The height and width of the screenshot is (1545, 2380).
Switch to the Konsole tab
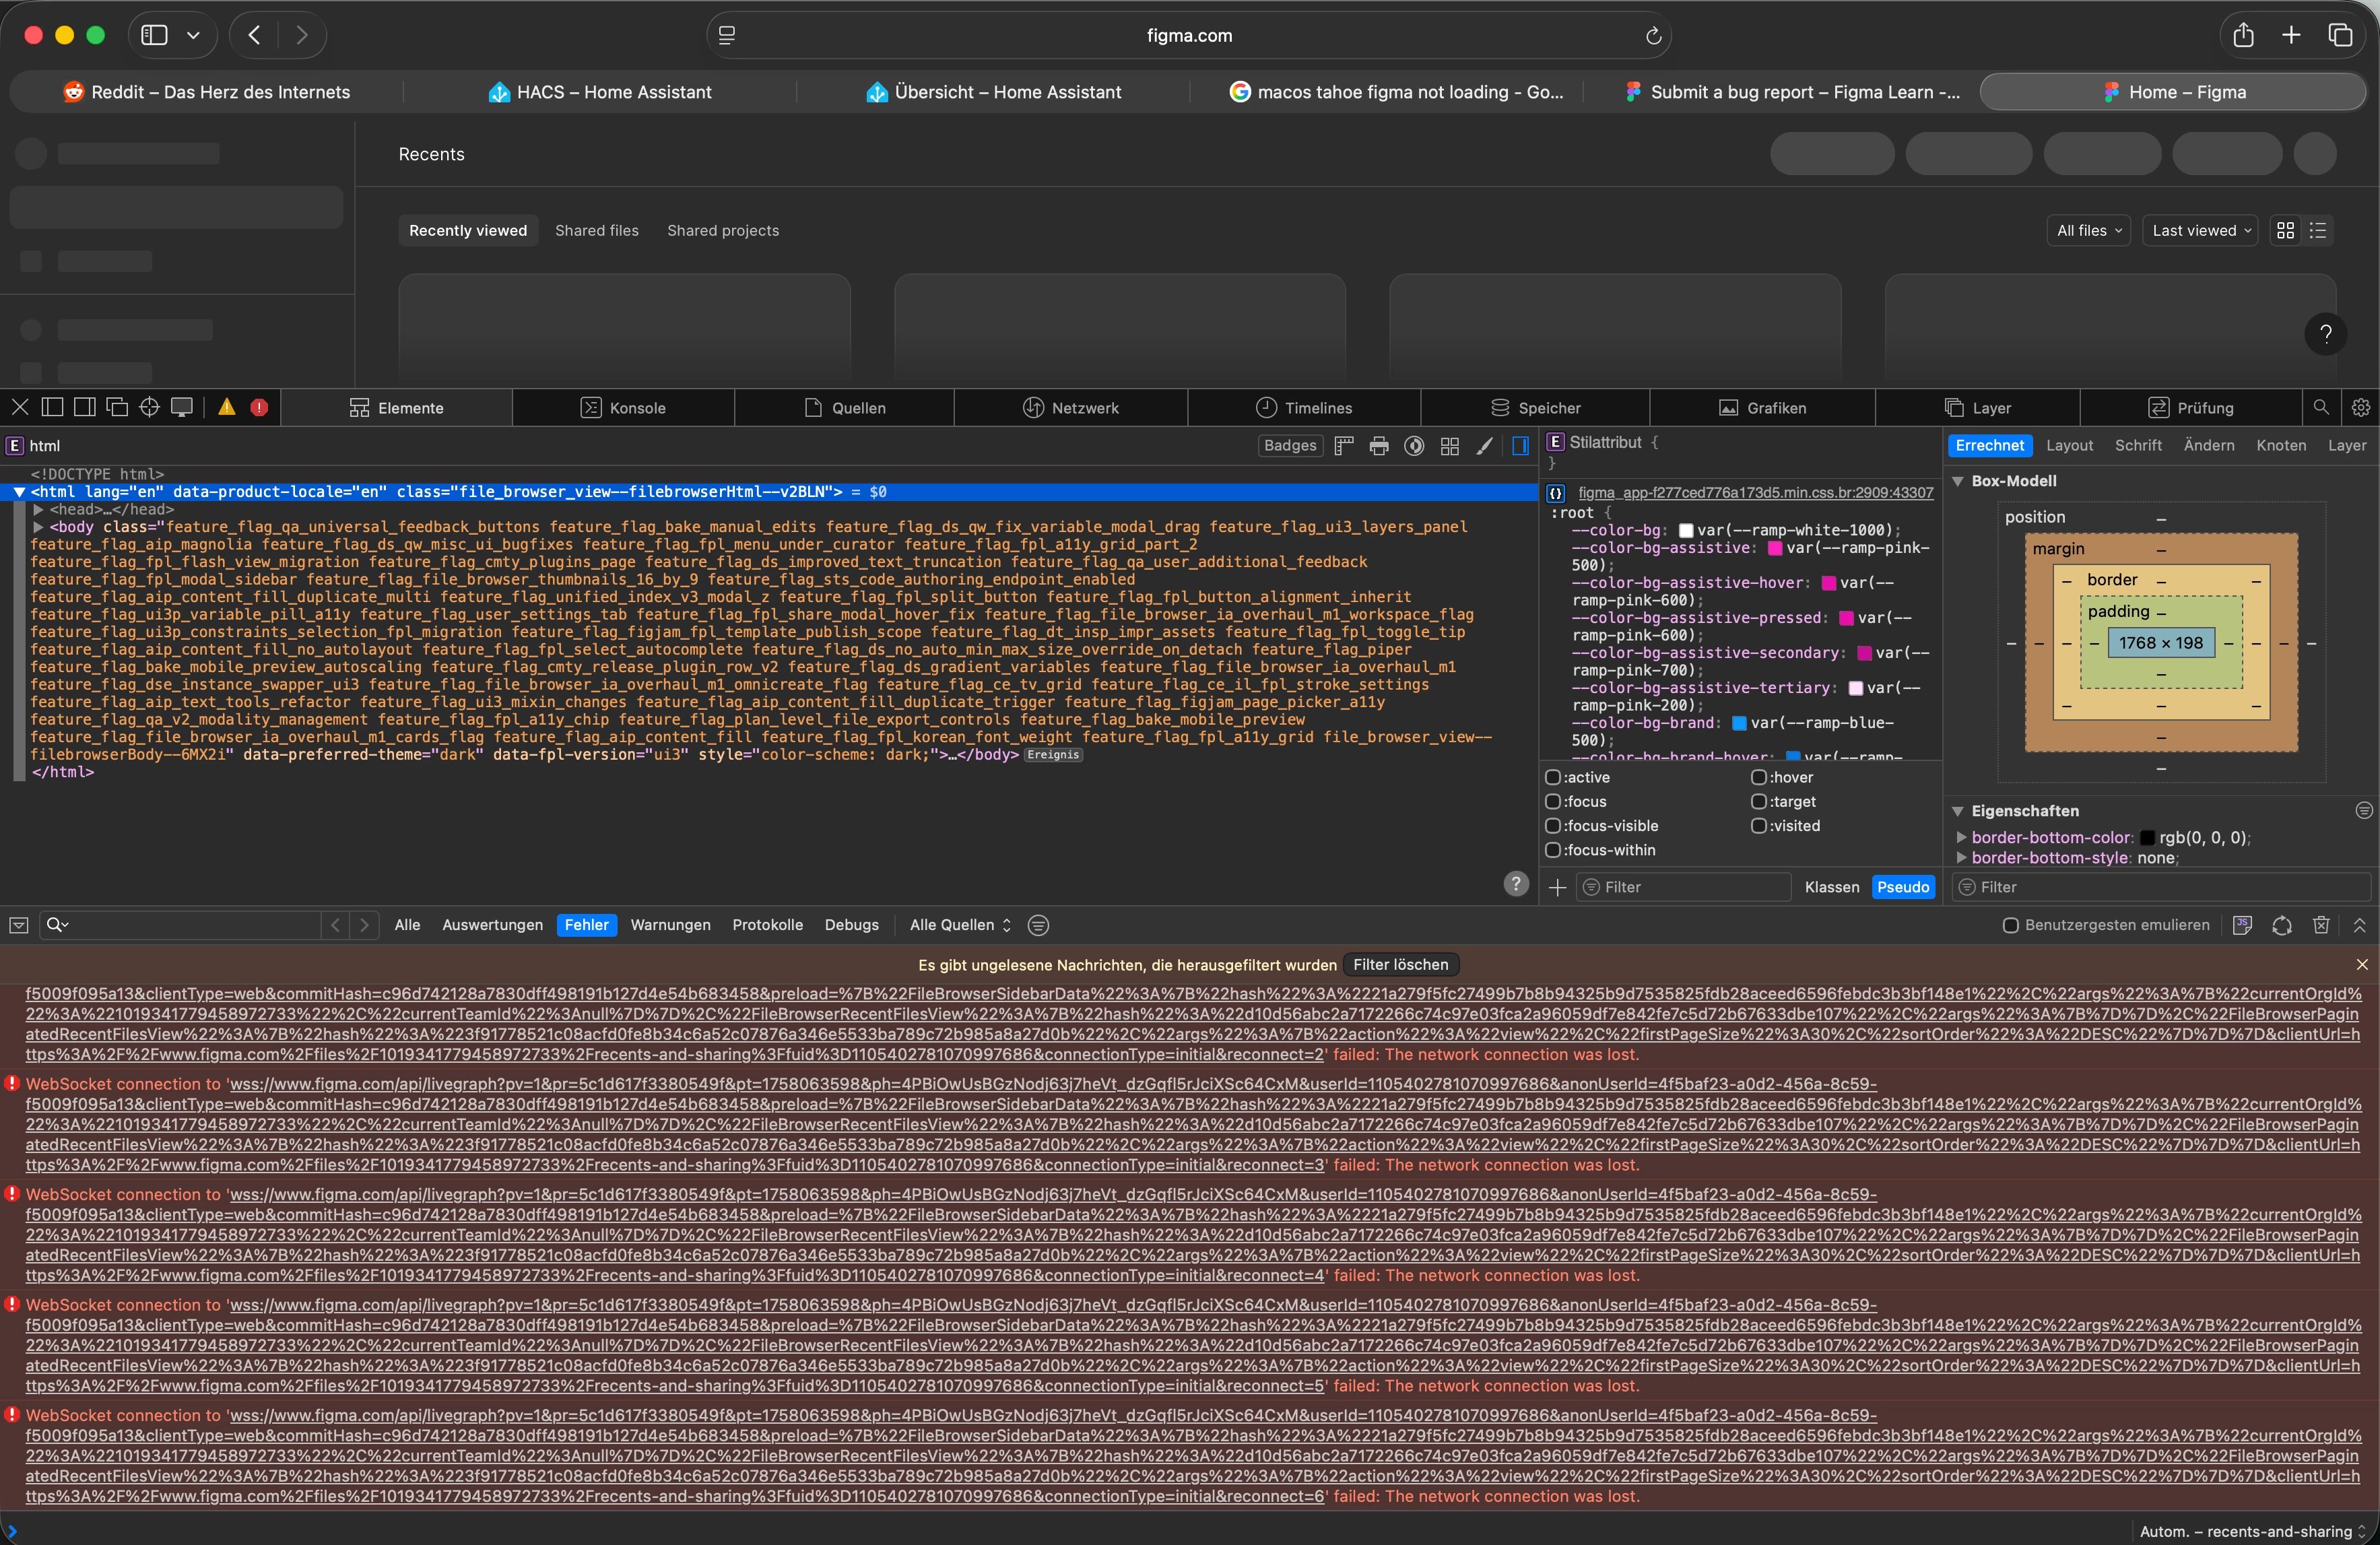623,407
